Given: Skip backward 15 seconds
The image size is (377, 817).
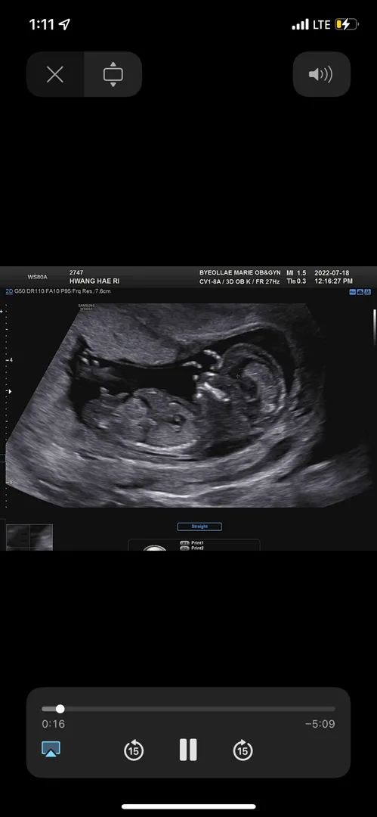Looking at the screenshot, I should click(x=134, y=750).
